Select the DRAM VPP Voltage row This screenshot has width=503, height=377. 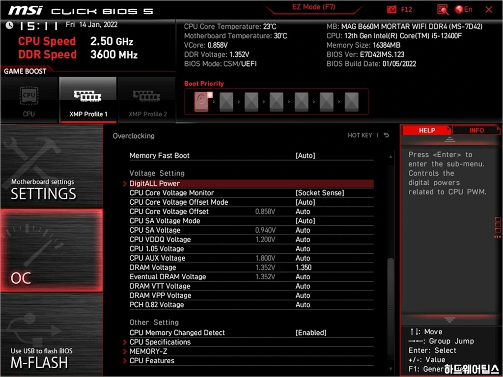(x=251, y=295)
